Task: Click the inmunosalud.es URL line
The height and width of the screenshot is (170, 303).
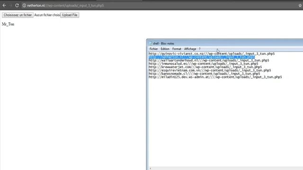Action: pyautogui.click(x=203, y=64)
